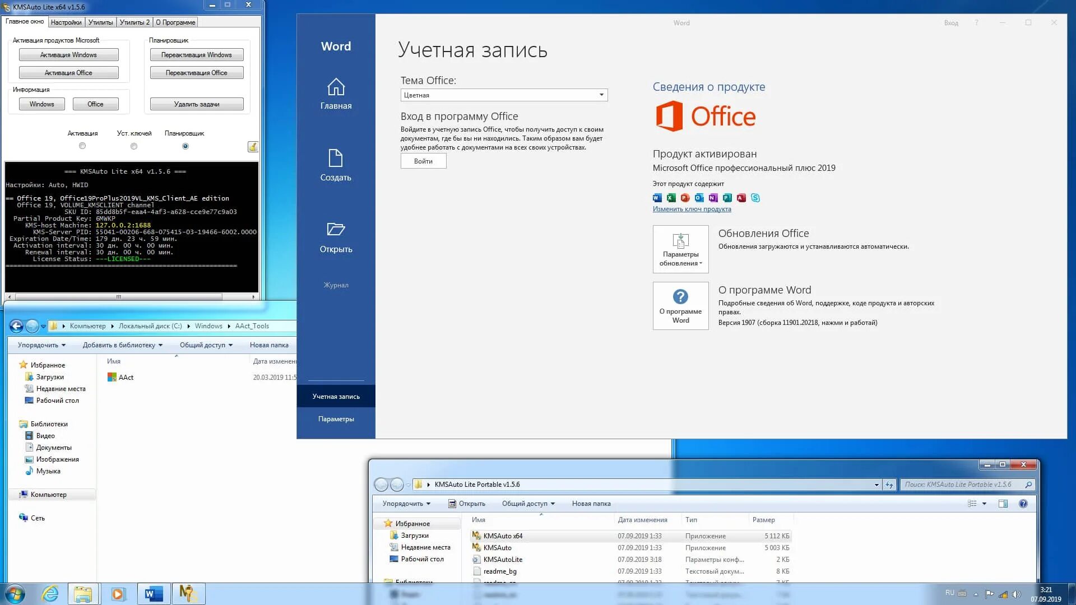Select the Планировщик radio button

click(x=185, y=146)
